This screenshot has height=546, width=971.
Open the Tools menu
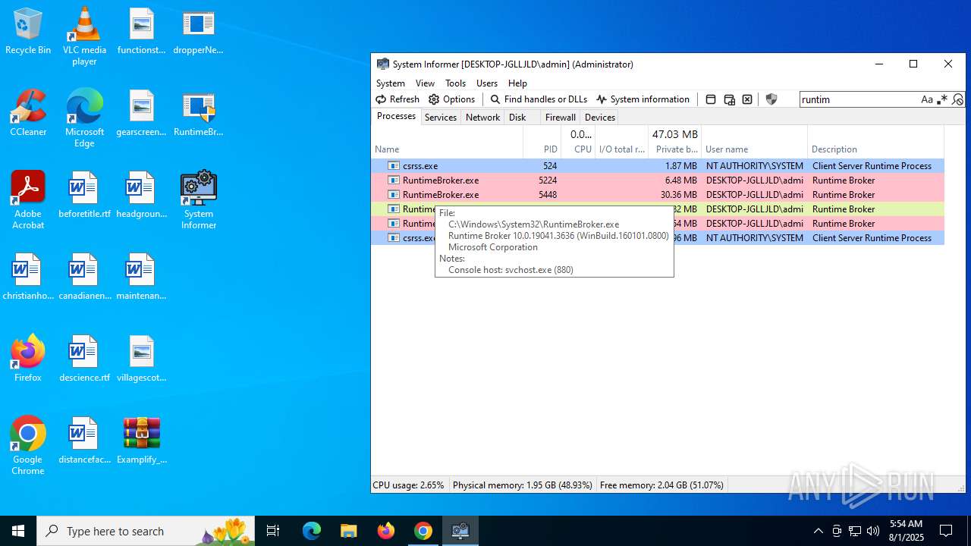[455, 83]
